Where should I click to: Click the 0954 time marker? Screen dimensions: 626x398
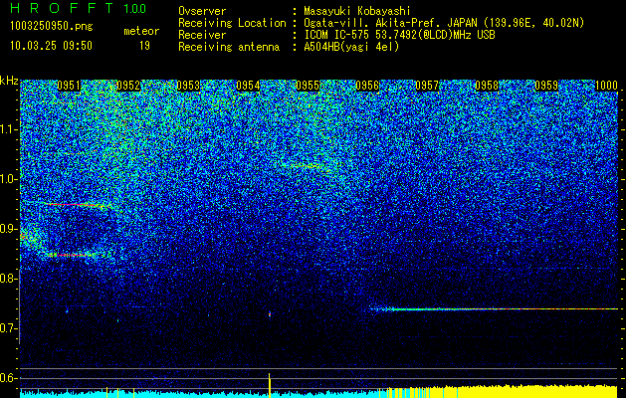coord(248,86)
